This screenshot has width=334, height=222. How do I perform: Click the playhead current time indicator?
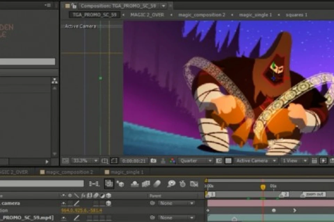pos(263,187)
